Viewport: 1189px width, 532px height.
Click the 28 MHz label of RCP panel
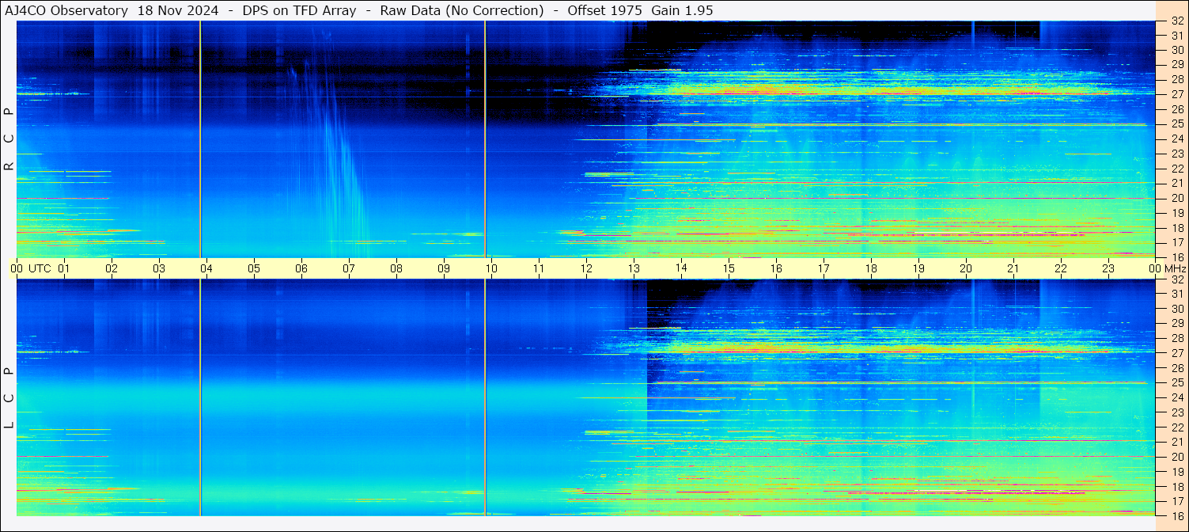[x=1176, y=80]
